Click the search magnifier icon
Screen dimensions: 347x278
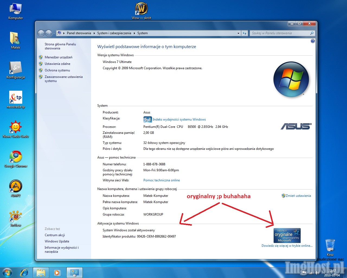point(312,33)
